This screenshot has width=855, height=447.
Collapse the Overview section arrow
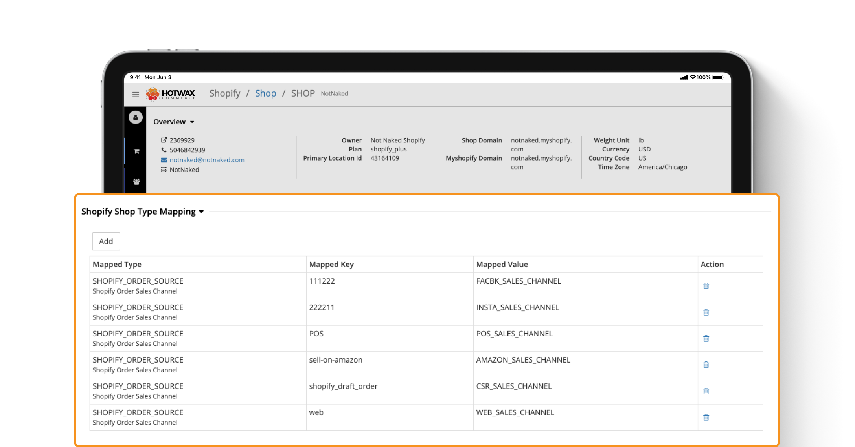[x=192, y=122]
